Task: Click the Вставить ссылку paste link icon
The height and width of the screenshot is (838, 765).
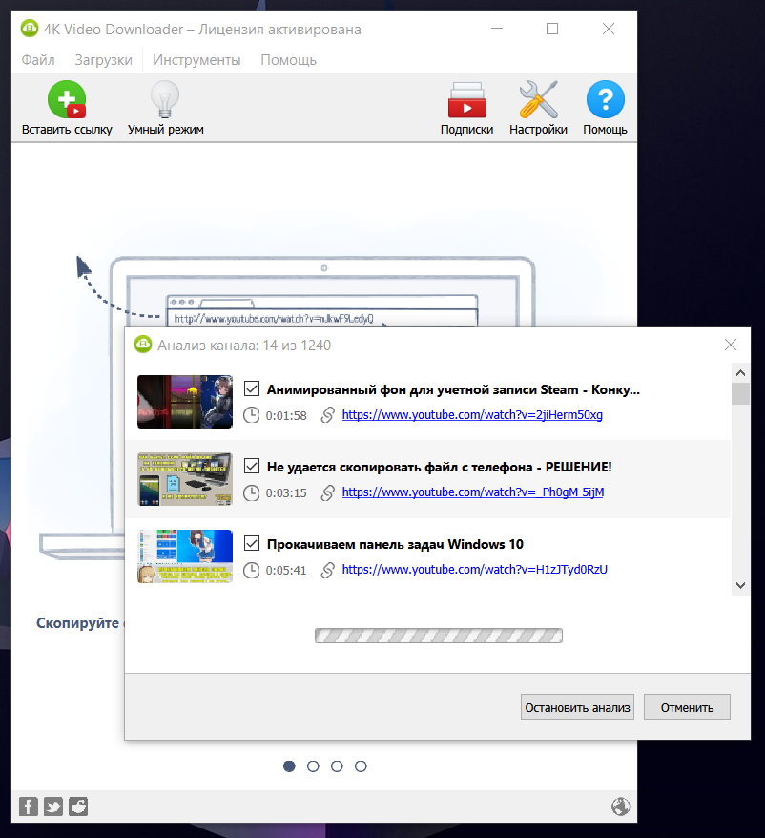Action: point(67,99)
